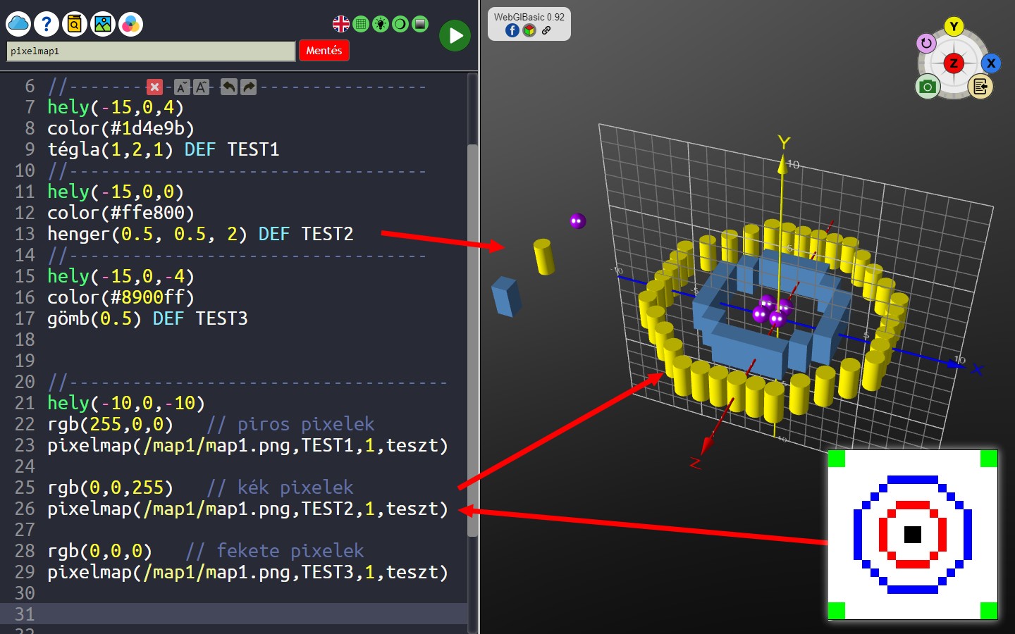
Task: Open the color mixer icon
Action: pyautogui.click(x=130, y=24)
